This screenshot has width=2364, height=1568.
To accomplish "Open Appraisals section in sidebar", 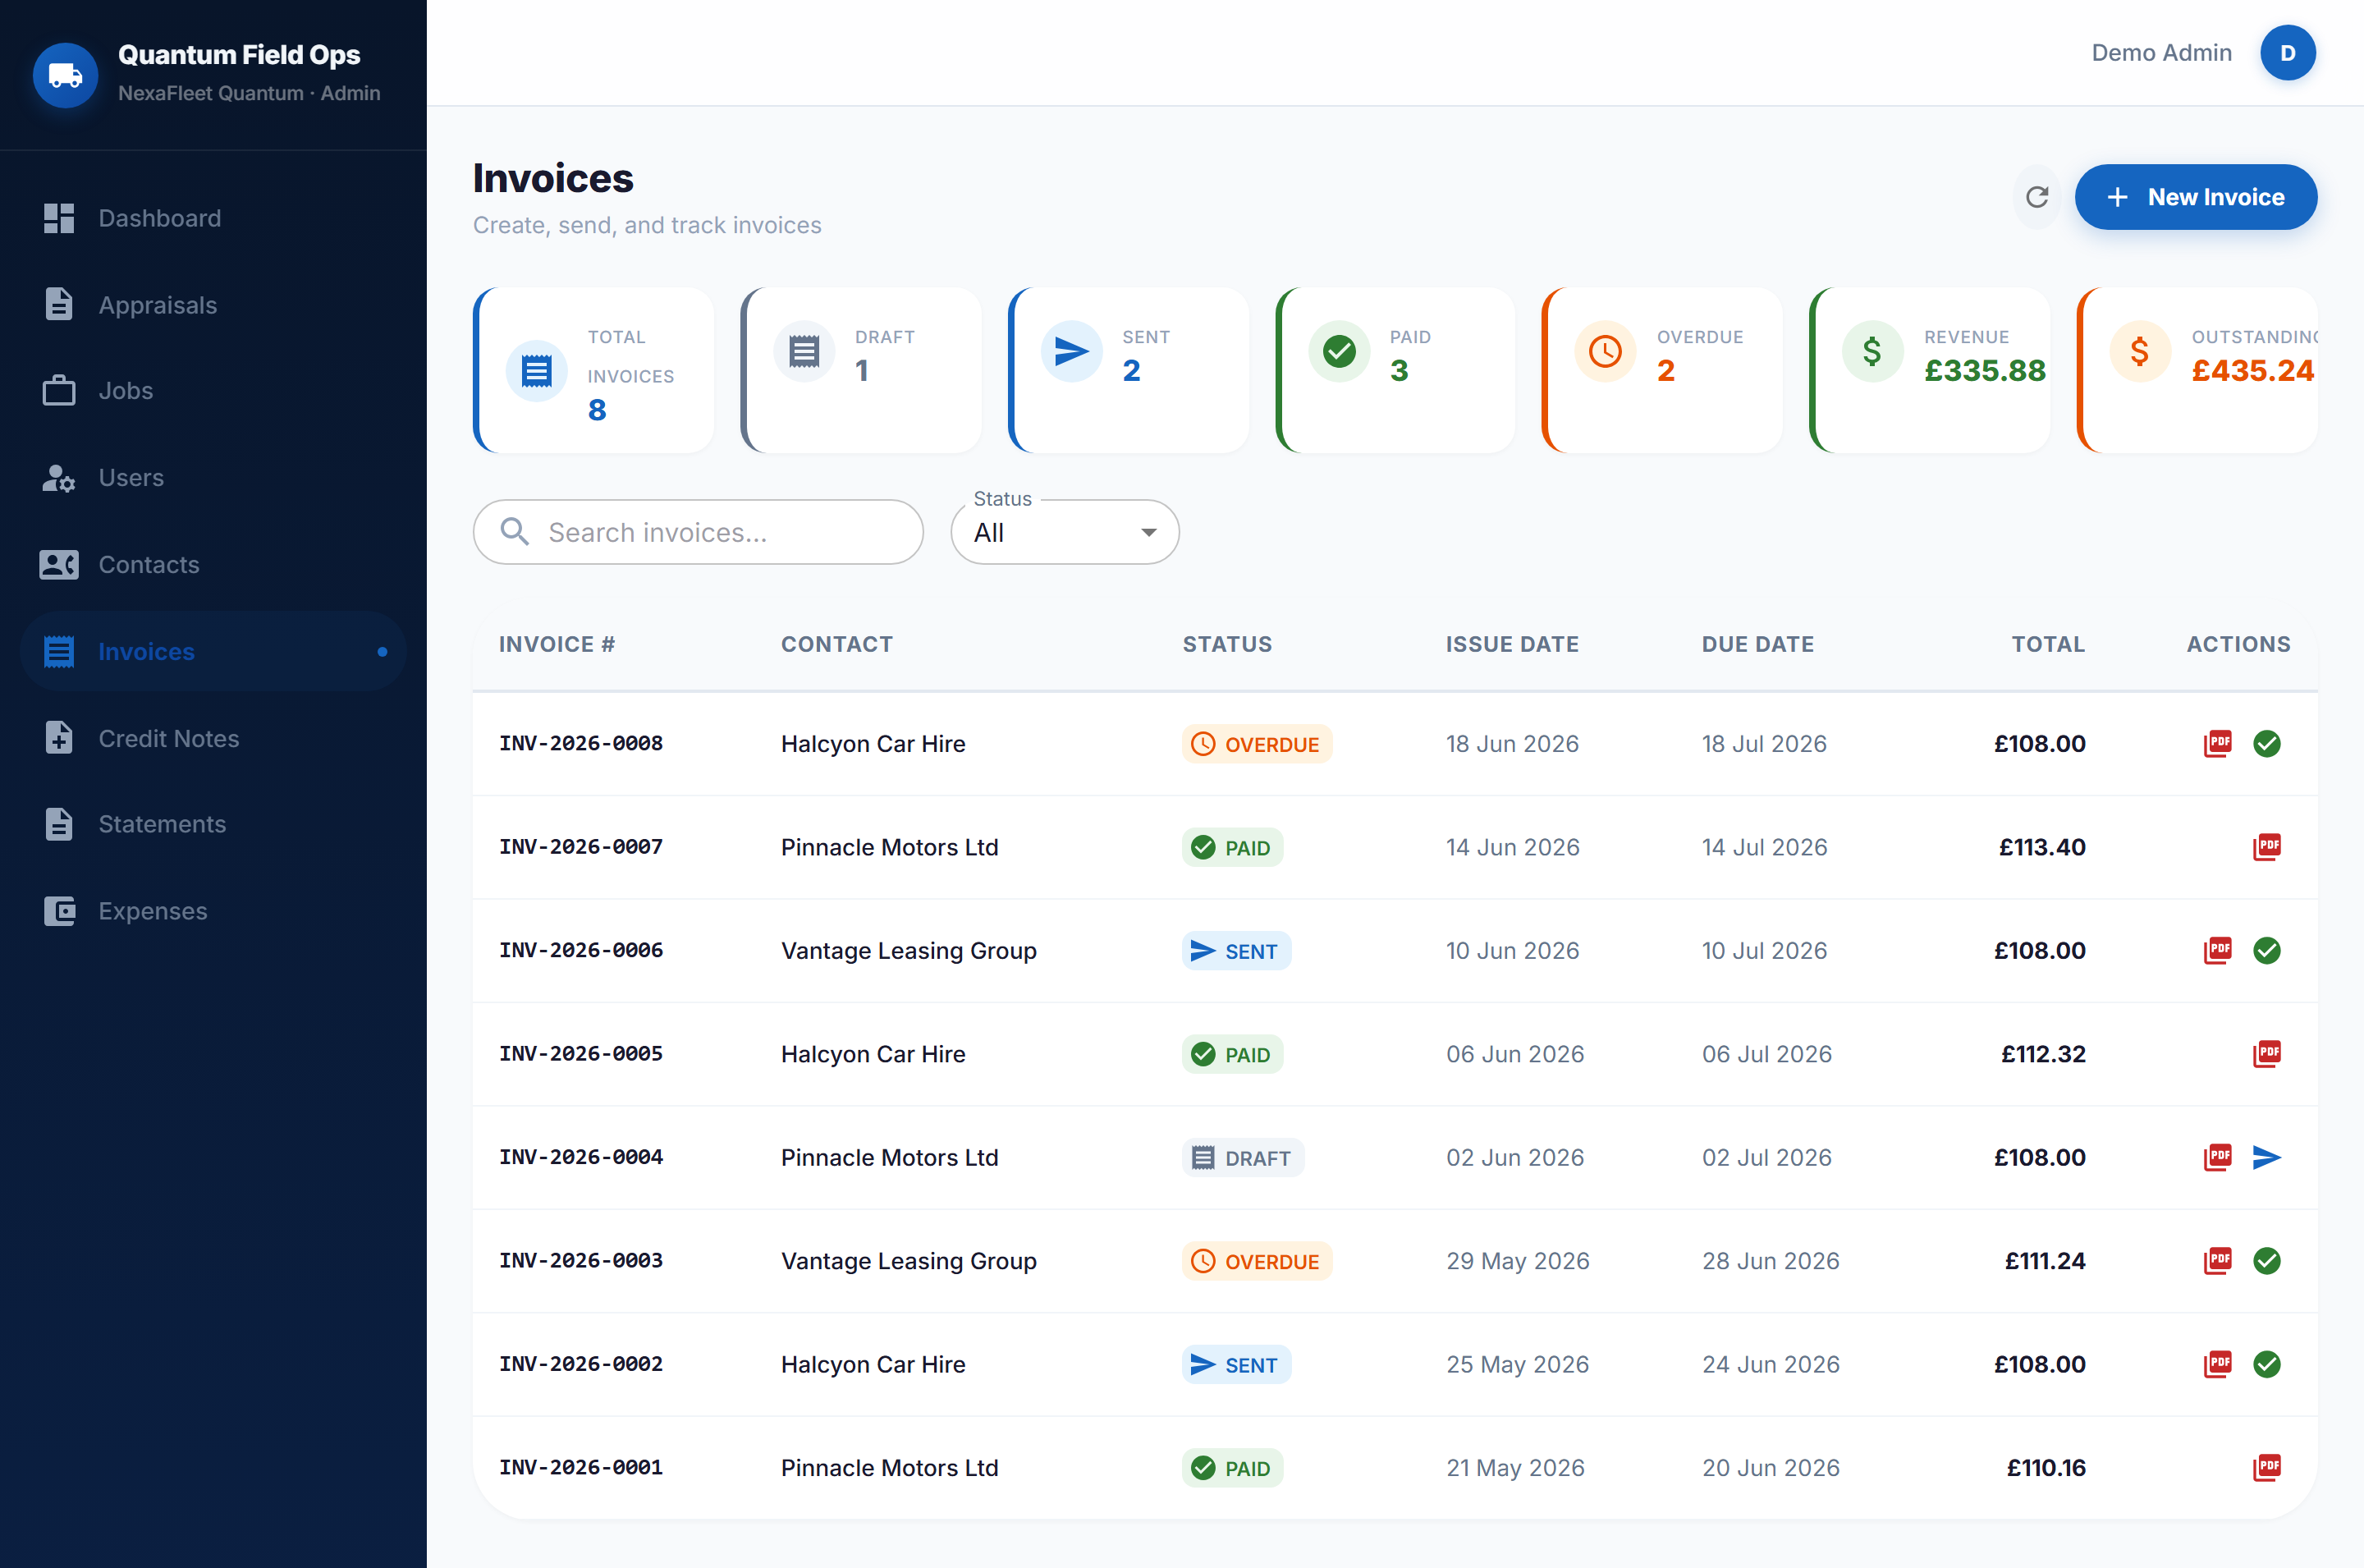I will pos(213,304).
